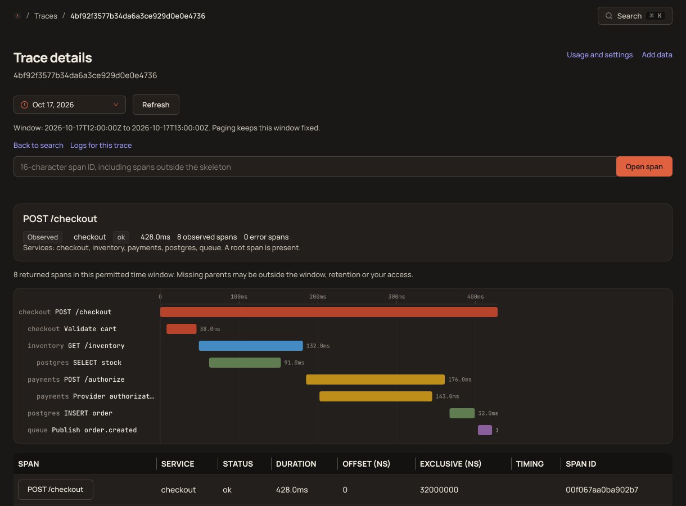Open the Search box
This screenshot has width=686, height=506.
[x=635, y=16]
